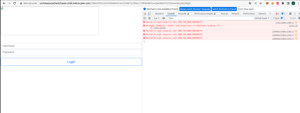Open the top context dropdown

(x=156, y=18)
